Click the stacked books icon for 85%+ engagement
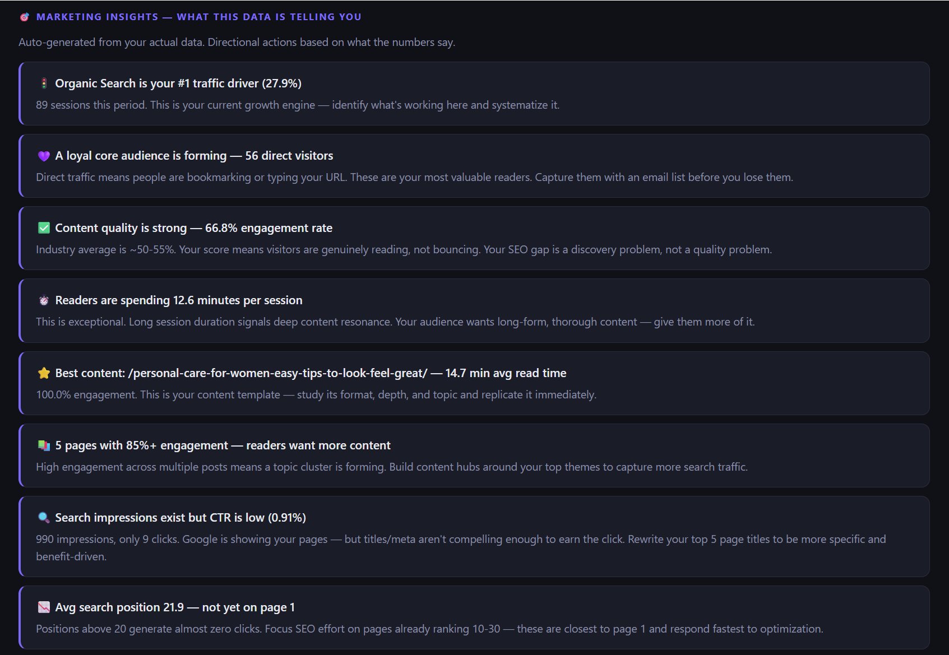This screenshot has height=655, width=949. pyautogui.click(x=44, y=445)
